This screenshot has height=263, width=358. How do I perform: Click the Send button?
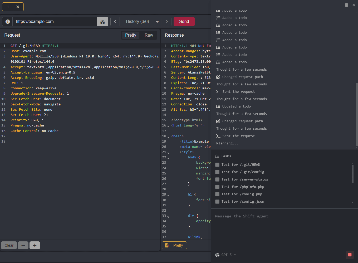(184, 21)
